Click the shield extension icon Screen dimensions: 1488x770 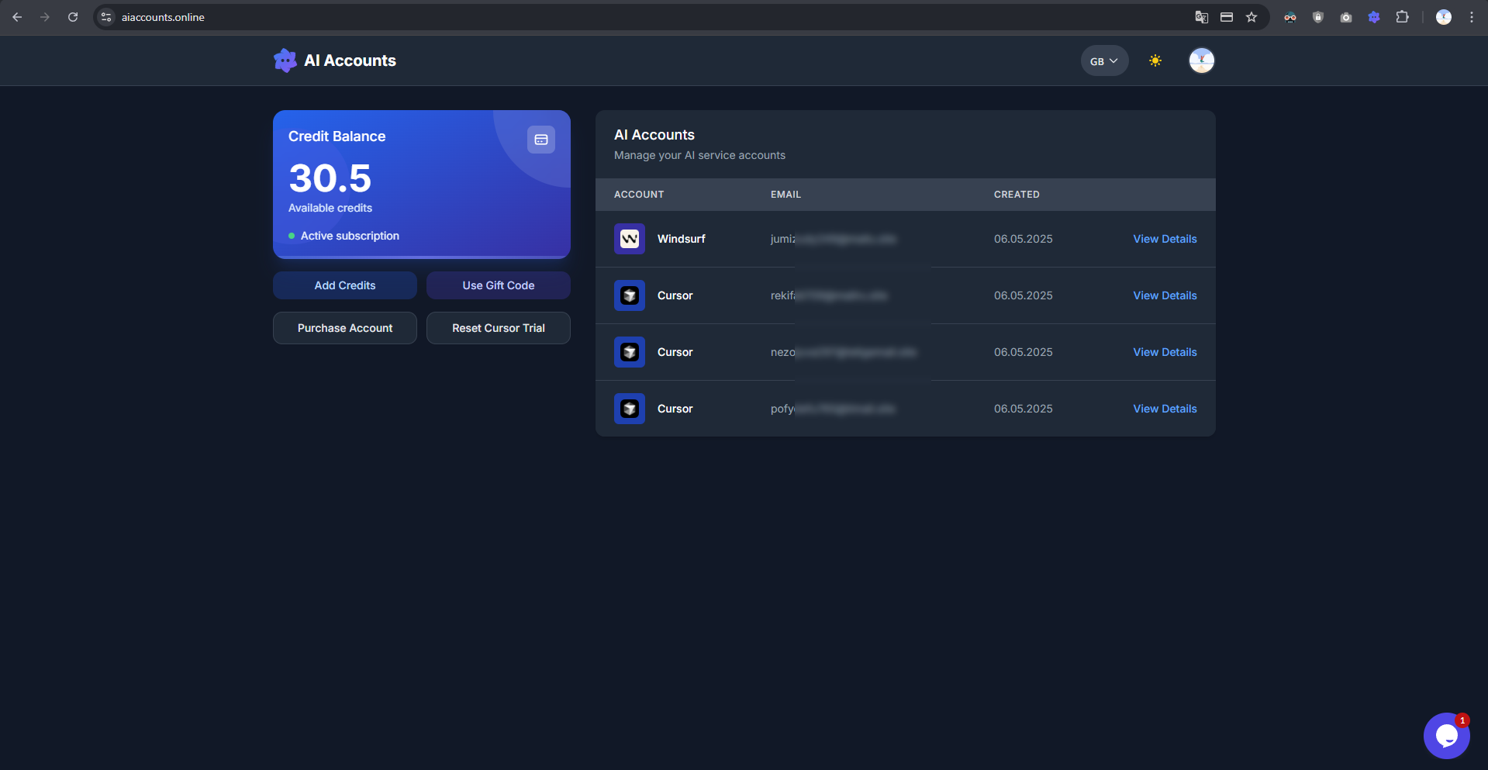[x=1318, y=17]
